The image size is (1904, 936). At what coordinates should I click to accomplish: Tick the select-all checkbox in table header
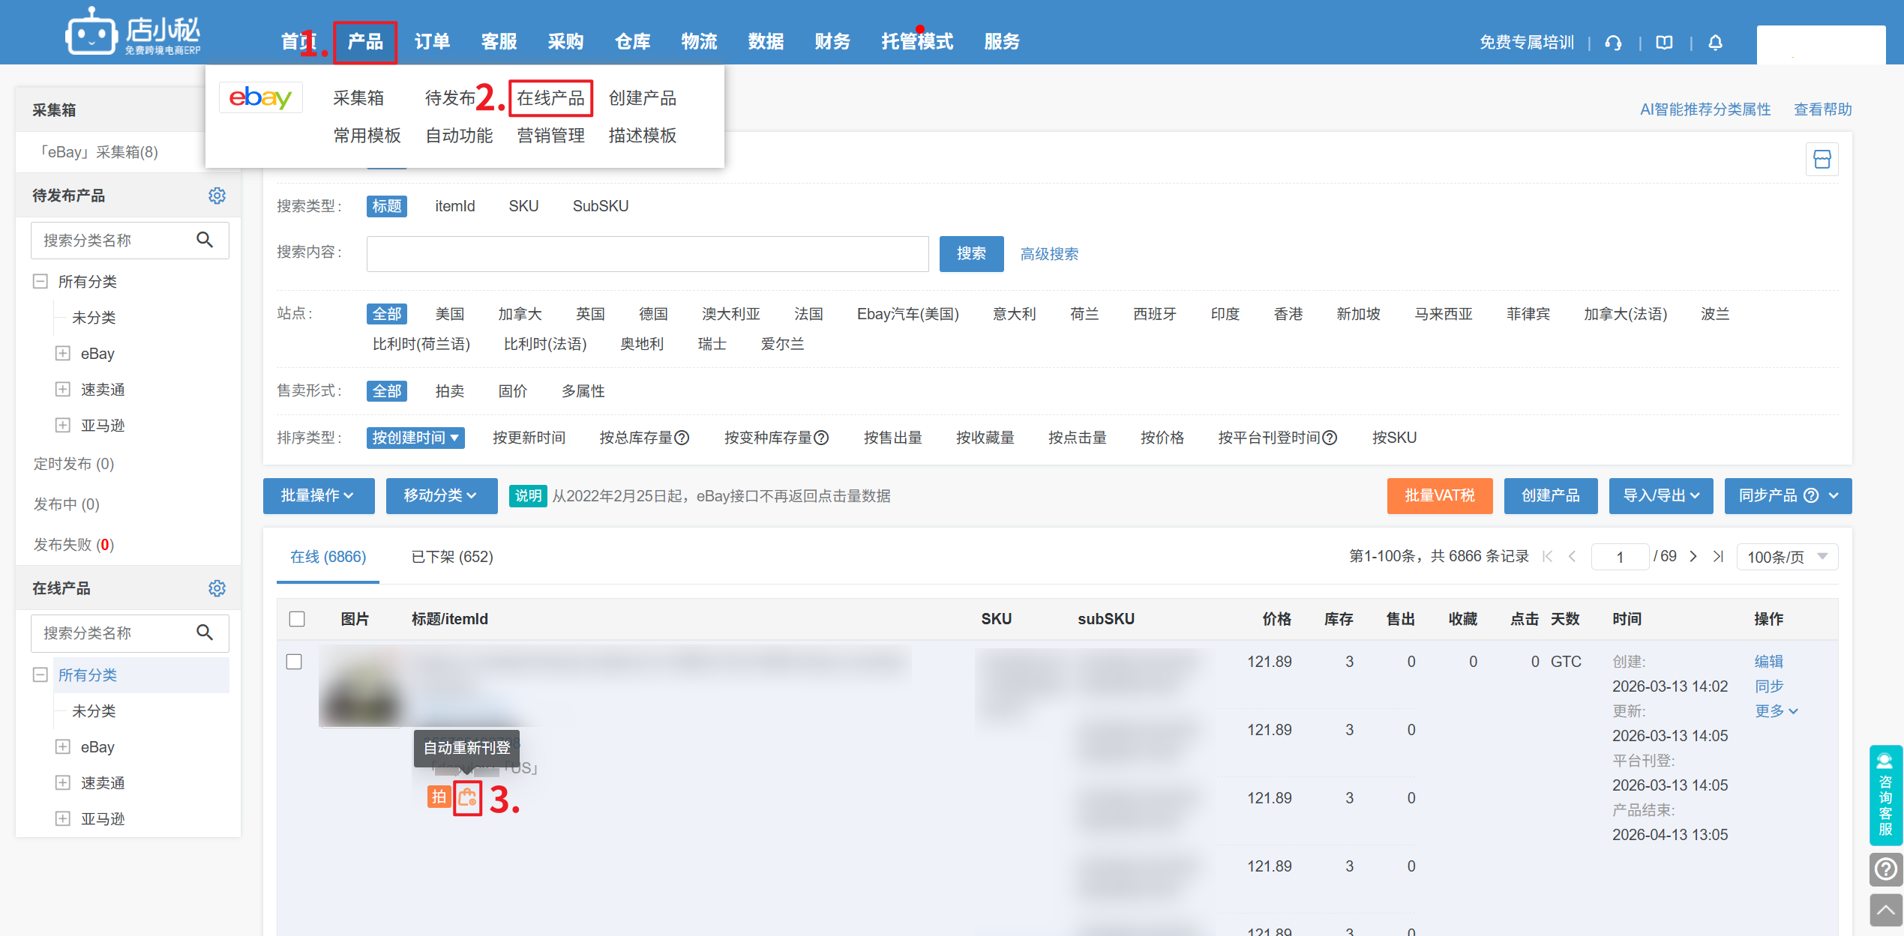pos(297,619)
